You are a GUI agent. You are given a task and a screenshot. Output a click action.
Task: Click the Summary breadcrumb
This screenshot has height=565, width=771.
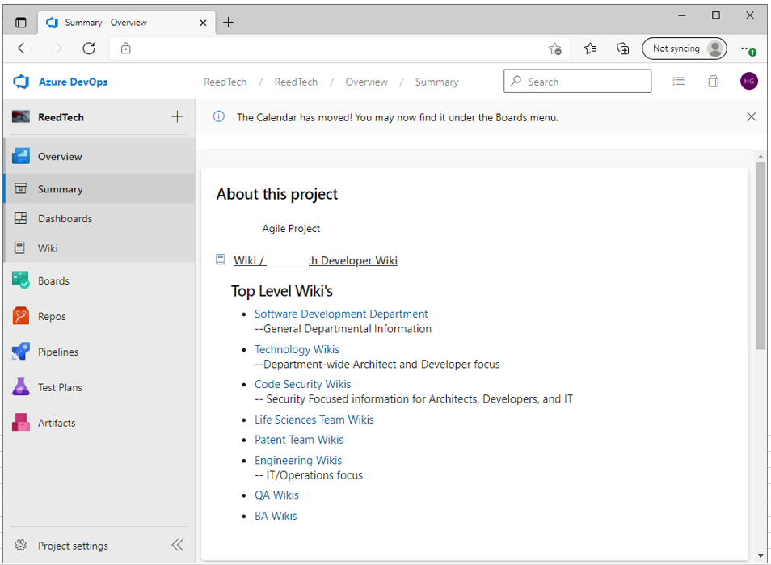436,82
